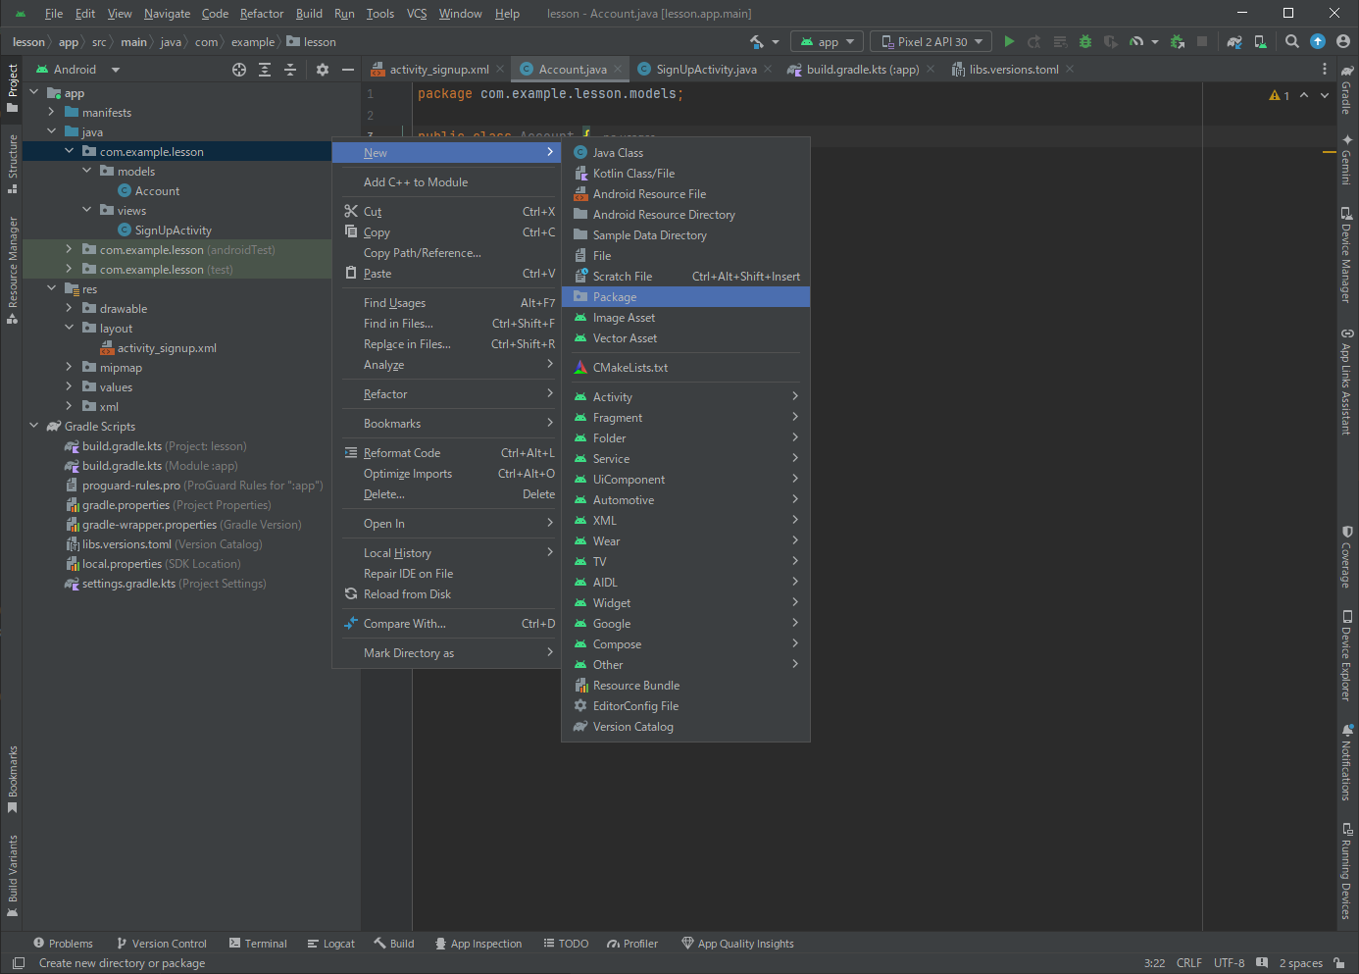Click Reformat Code in context menu
This screenshot has height=974, width=1359.
[446, 452]
